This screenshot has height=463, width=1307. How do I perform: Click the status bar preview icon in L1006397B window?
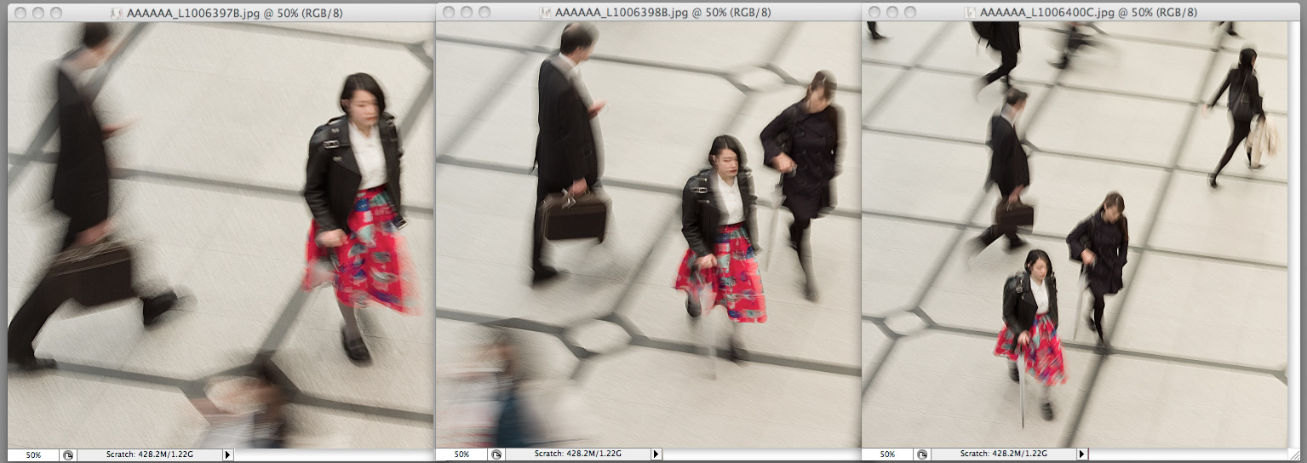[67, 455]
